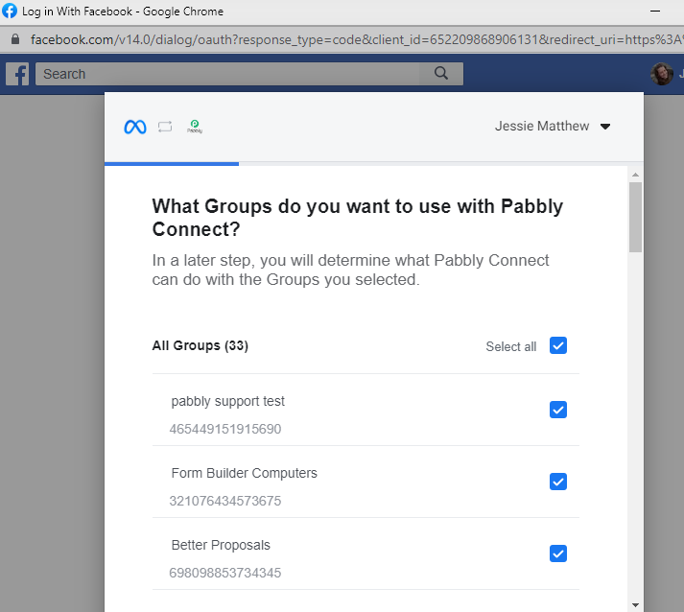Click the Facebook logo in blue header
Image resolution: width=684 pixels, height=612 pixels.
point(17,74)
